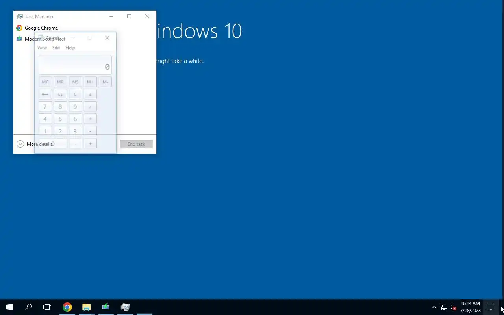This screenshot has width=504, height=315.
Task: Click the 9 key on Calculator
Action: [75, 107]
